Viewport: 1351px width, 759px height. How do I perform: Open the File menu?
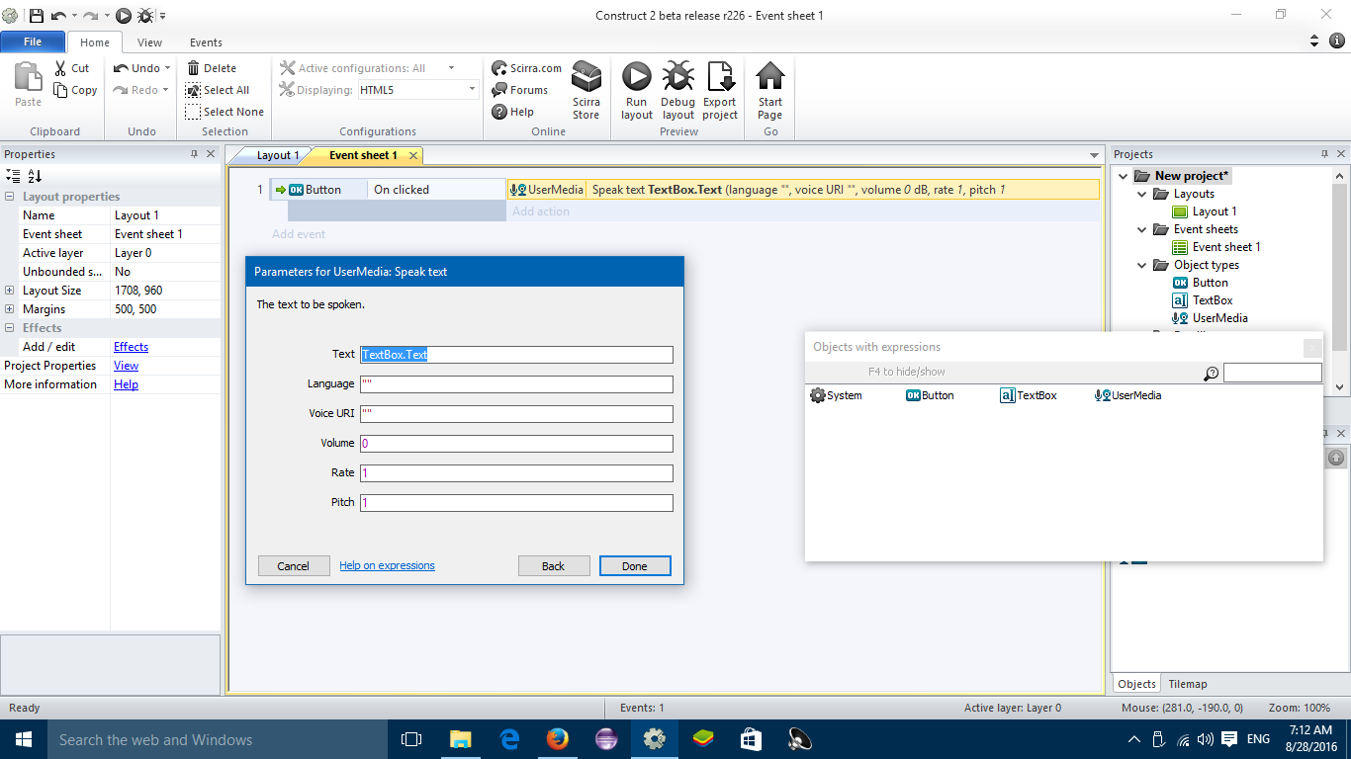(x=33, y=42)
